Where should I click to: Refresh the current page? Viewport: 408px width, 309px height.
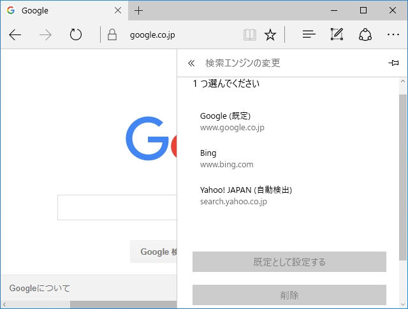[x=76, y=34]
